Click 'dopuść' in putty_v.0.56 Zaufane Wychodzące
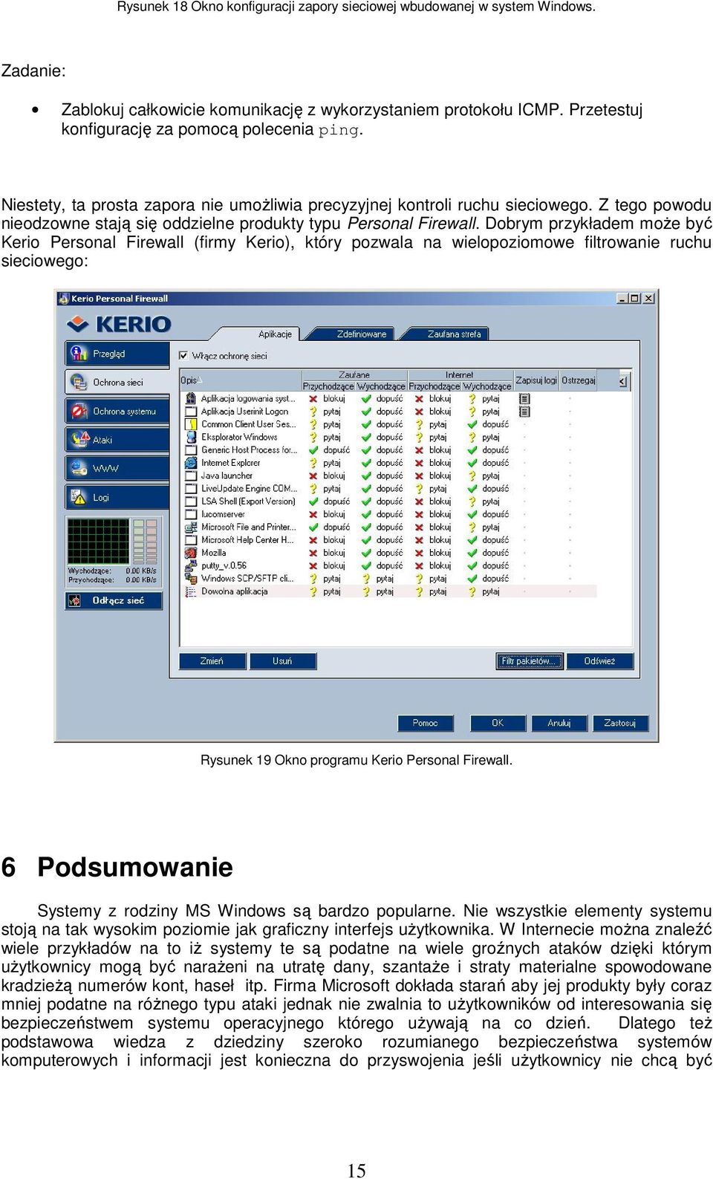Image resolution: width=713 pixels, height=1179 pixels. coord(389,566)
